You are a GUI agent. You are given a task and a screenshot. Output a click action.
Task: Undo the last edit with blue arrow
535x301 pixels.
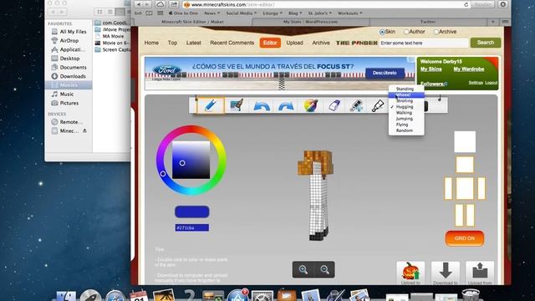click(x=262, y=106)
